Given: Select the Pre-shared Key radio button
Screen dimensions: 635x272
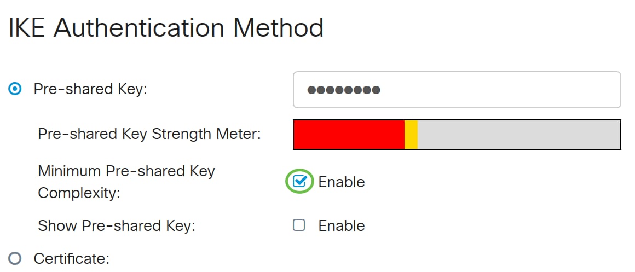Looking at the screenshot, I should coord(16,89).
